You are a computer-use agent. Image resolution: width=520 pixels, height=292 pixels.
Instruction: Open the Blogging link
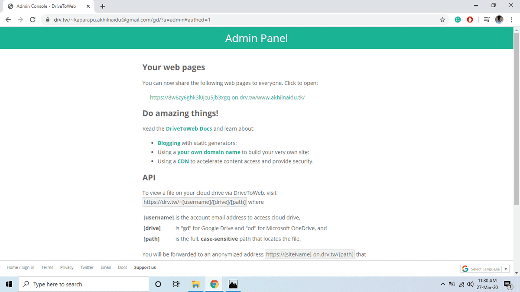point(169,143)
